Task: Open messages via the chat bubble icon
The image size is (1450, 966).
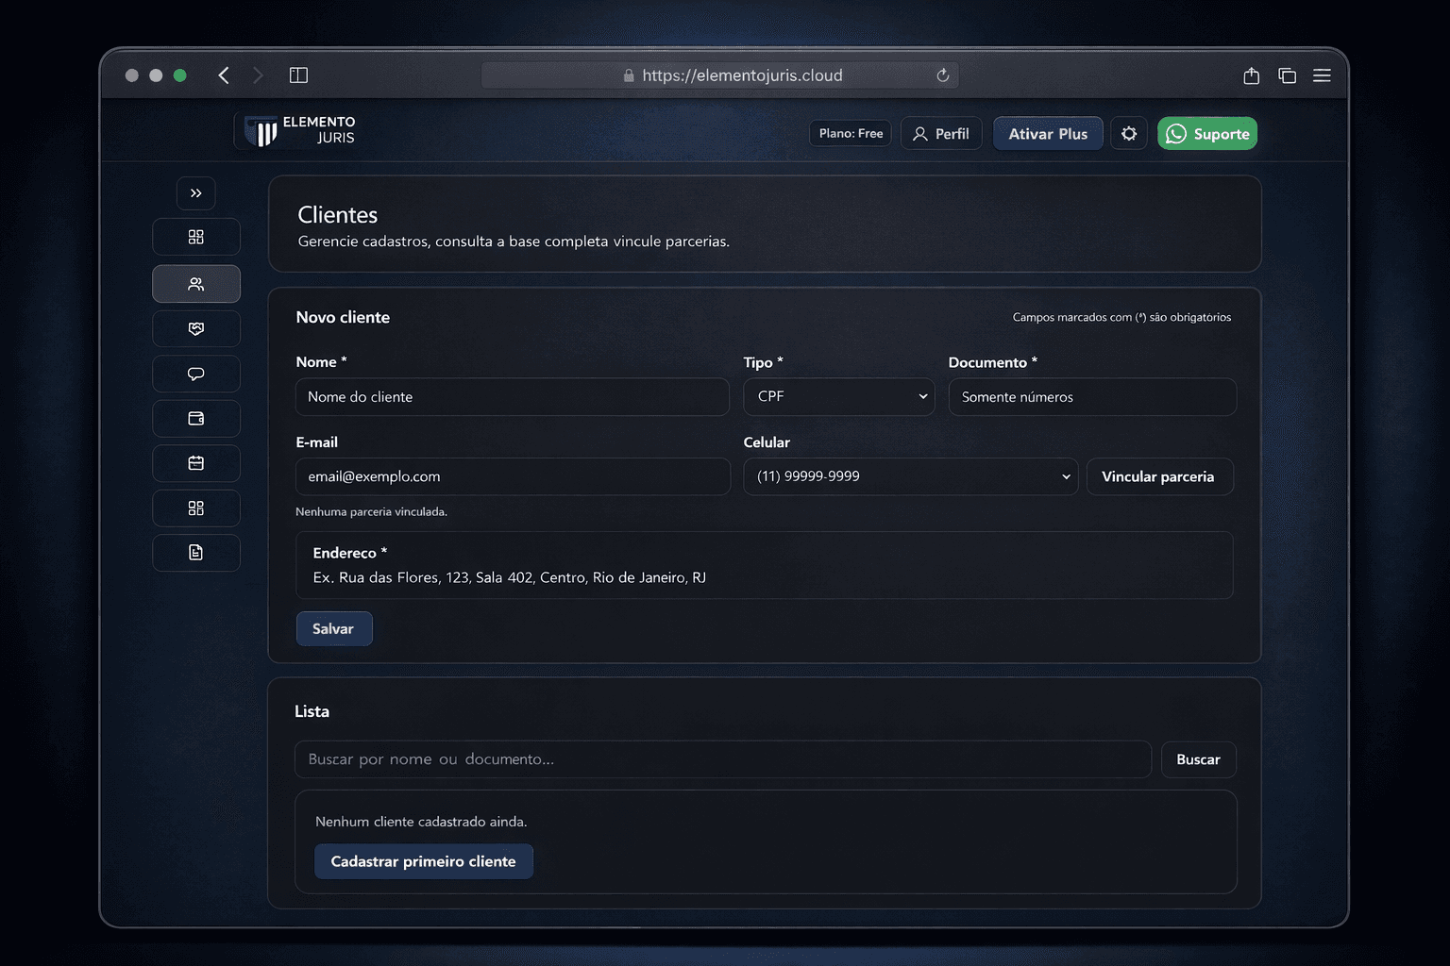Action: 195,374
